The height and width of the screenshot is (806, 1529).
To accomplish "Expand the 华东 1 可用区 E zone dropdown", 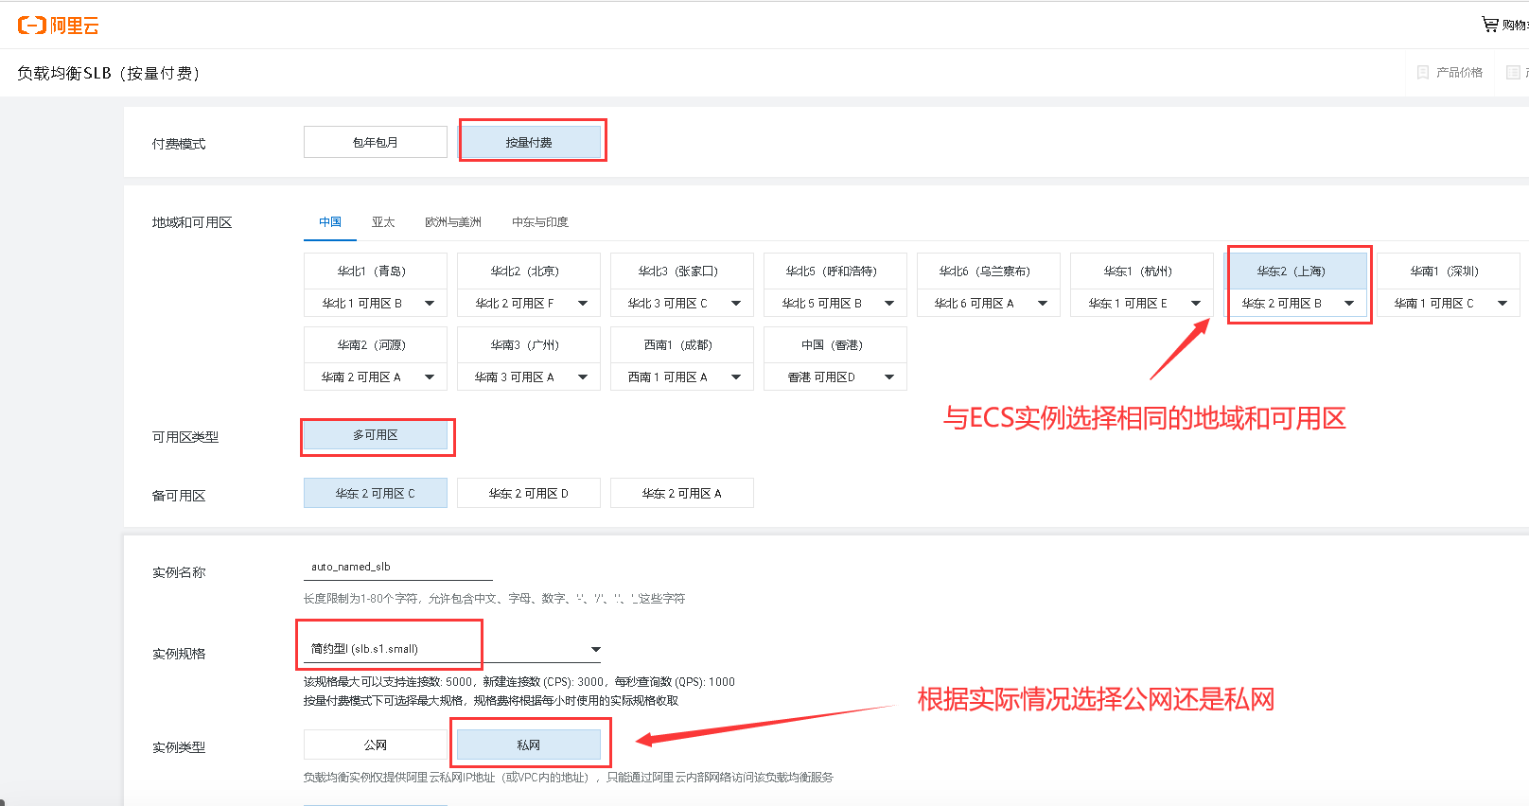I will pos(1142,303).
